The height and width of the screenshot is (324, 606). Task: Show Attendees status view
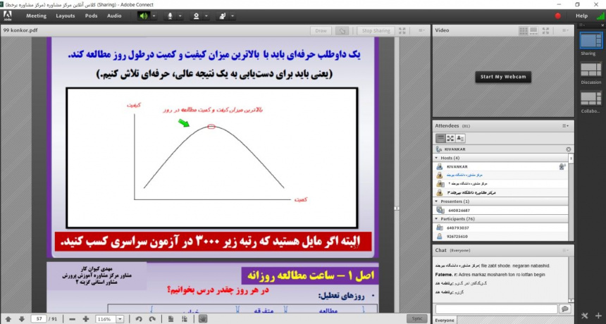[x=460, y=138]
